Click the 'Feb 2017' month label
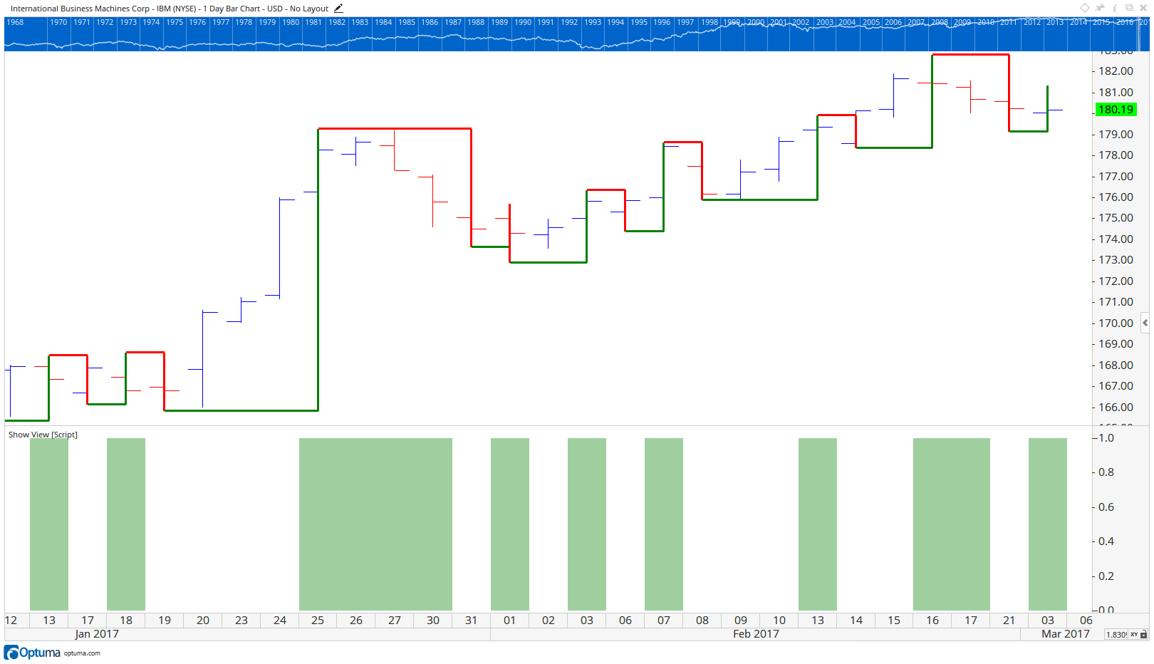The width and height of the screenshot is (1154, 664). [x=756, y=634]
